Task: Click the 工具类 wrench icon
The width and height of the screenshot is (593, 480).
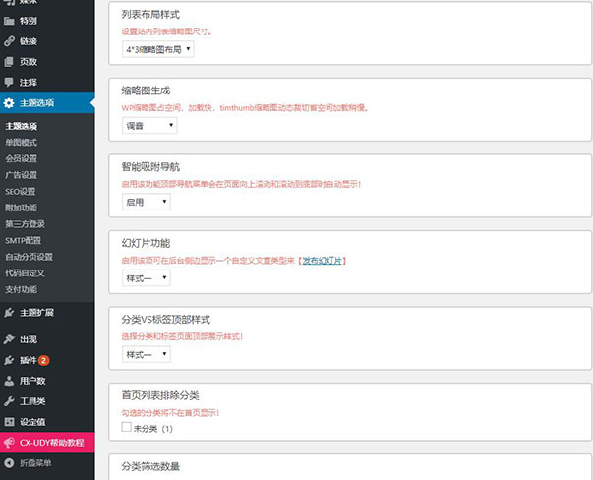Action: pos(9,401)
